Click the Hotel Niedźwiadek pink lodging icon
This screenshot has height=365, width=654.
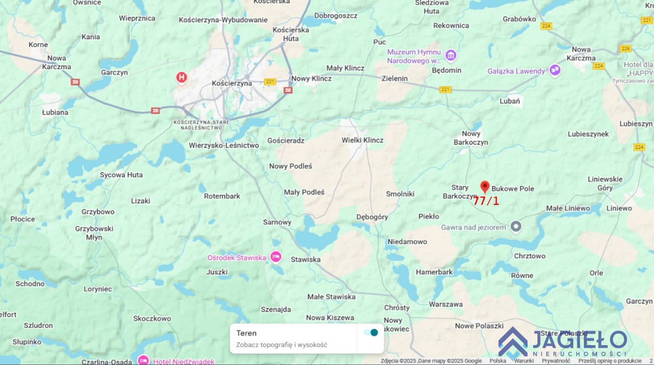tap(143, 361)
